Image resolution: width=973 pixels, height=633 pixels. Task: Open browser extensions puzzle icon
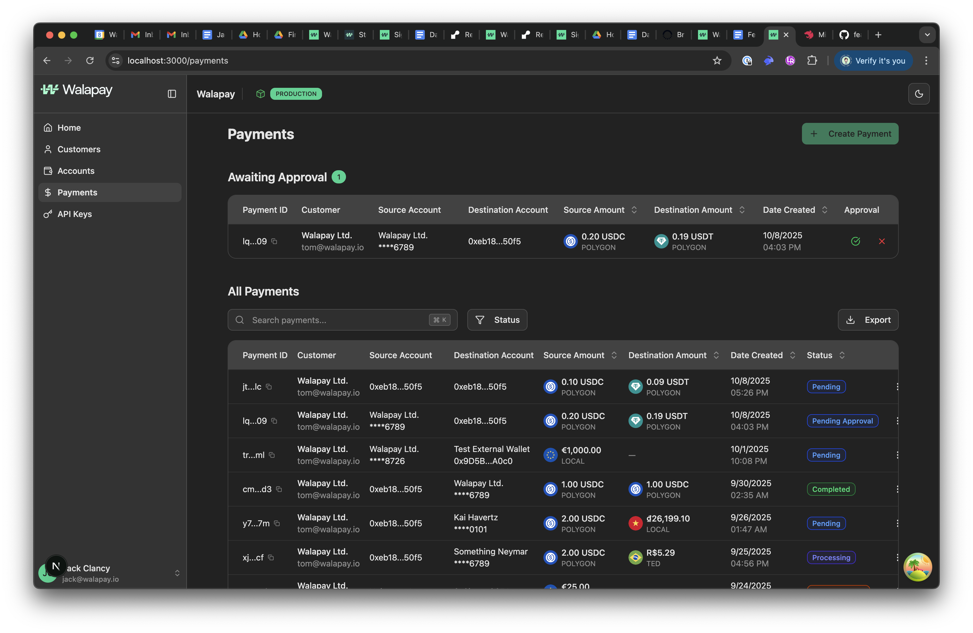(x=812, y=61)
